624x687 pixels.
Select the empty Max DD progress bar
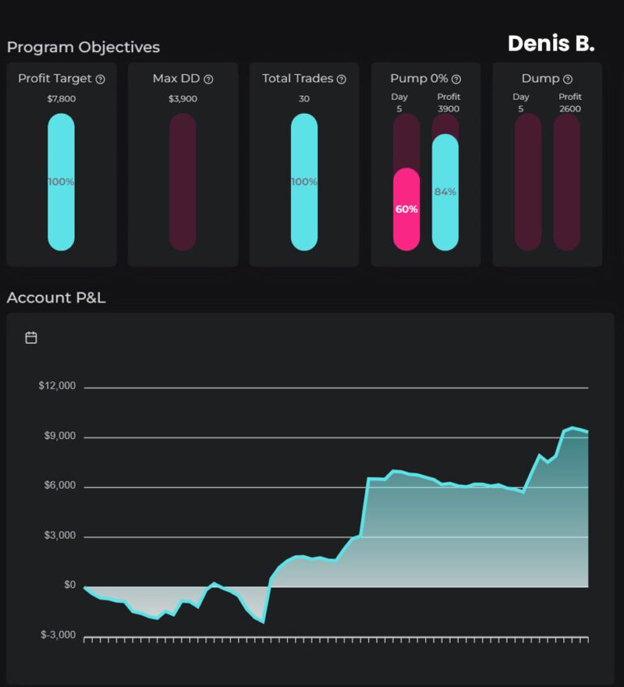click(183, 182)
